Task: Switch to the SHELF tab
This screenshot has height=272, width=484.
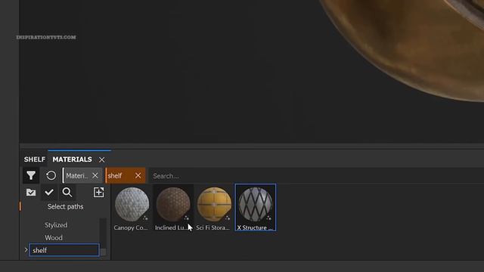Action: pyautogui.click(x=35, y=159)
